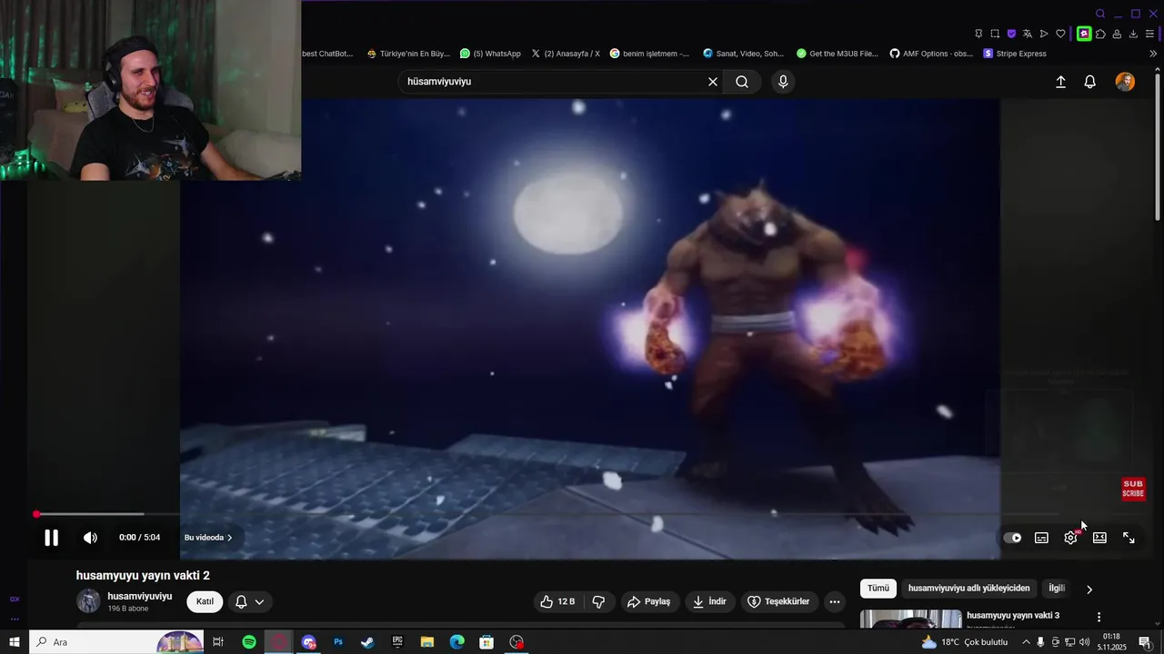Click the browser pin icon
The height and width of the screenshot is (654, 1164).
click(x=978, y=34)
